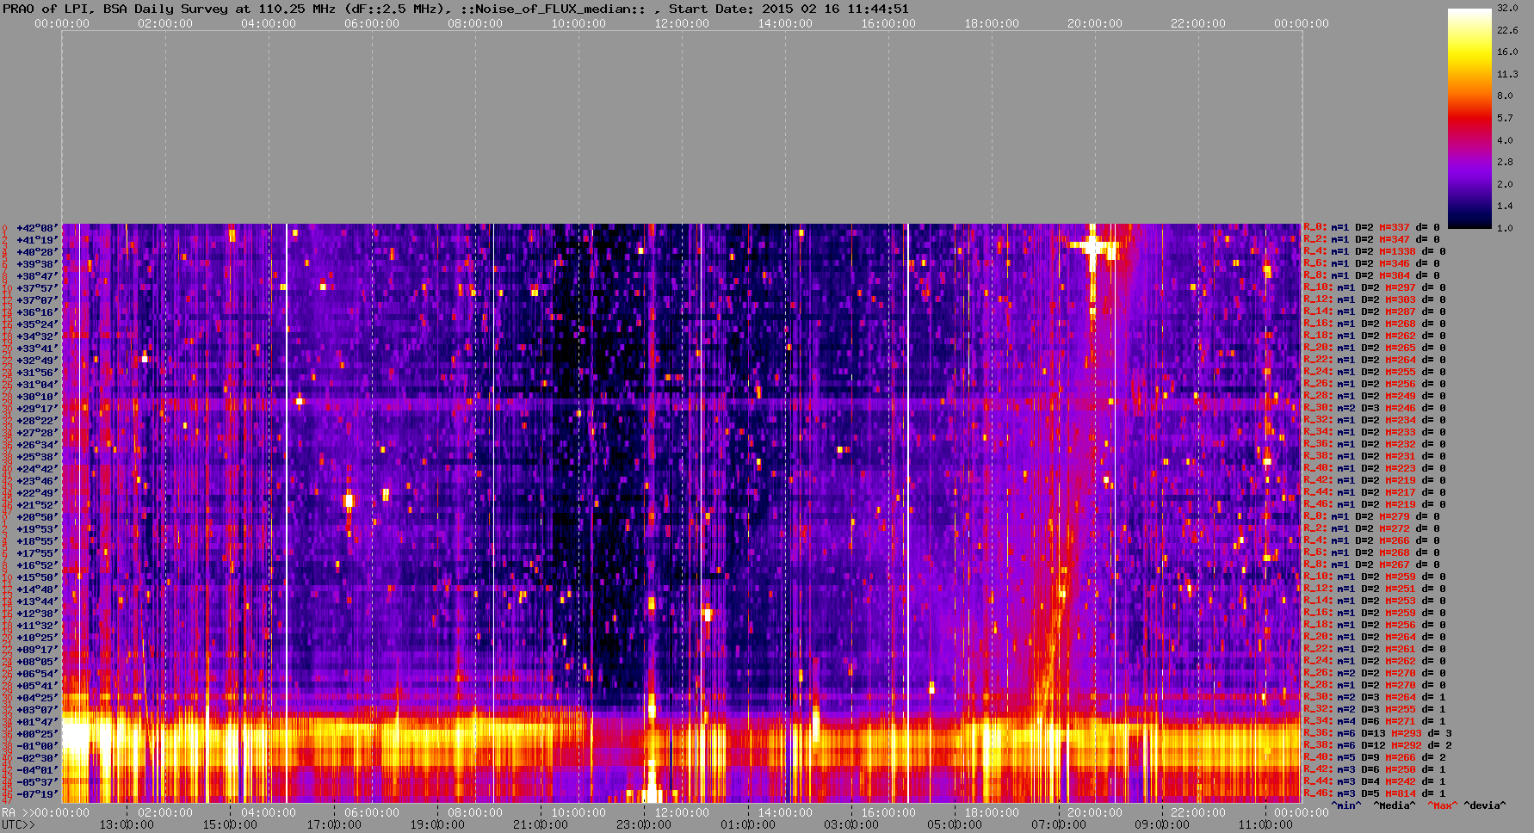
Task: Click the R_38 row with D=12 M=292
Action: tap(1377, 746)
